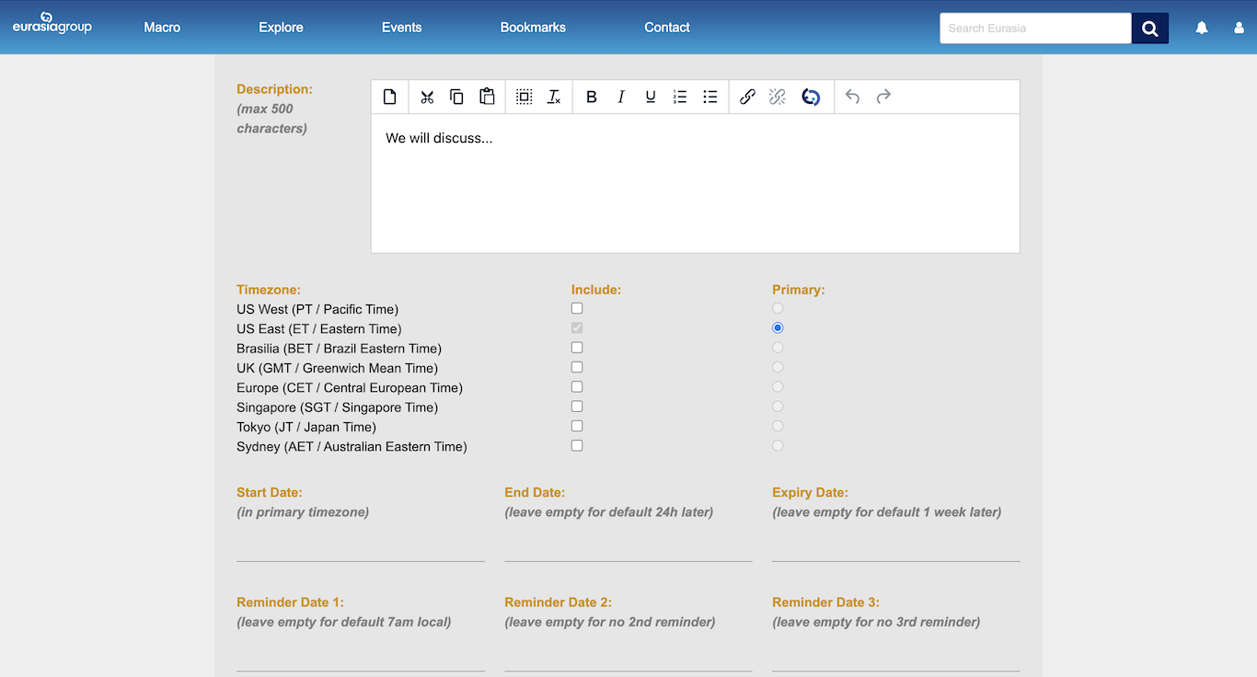Click the Cut scissors icon in editor toolbar
This screenshot has height=677, width=1257.
(x=427, y=97)
